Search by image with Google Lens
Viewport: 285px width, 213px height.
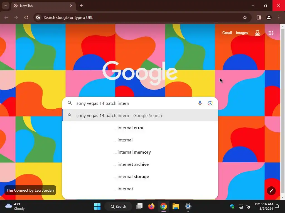[x=210, y=103]
